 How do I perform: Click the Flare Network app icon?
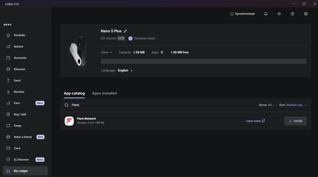click(69, 121)
